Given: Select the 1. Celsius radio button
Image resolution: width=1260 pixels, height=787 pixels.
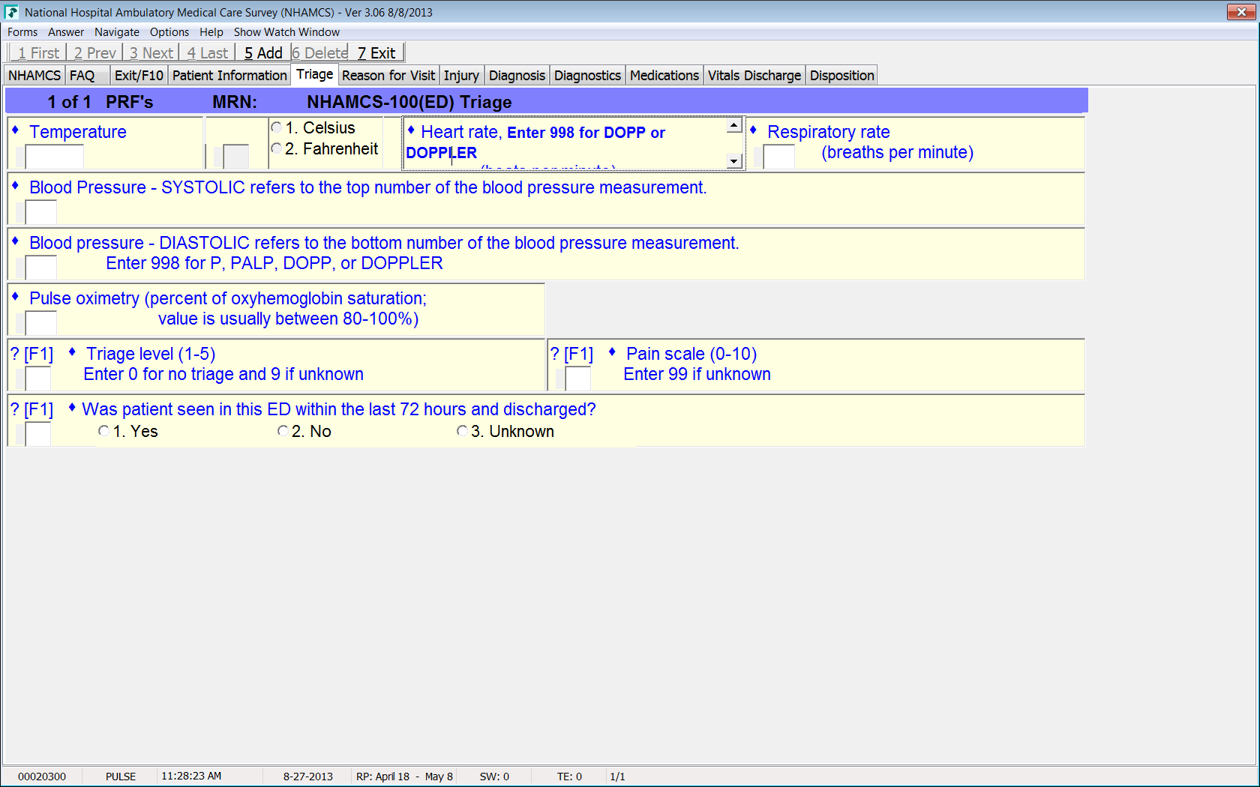Looking at the screenshot, I should 277,127.
